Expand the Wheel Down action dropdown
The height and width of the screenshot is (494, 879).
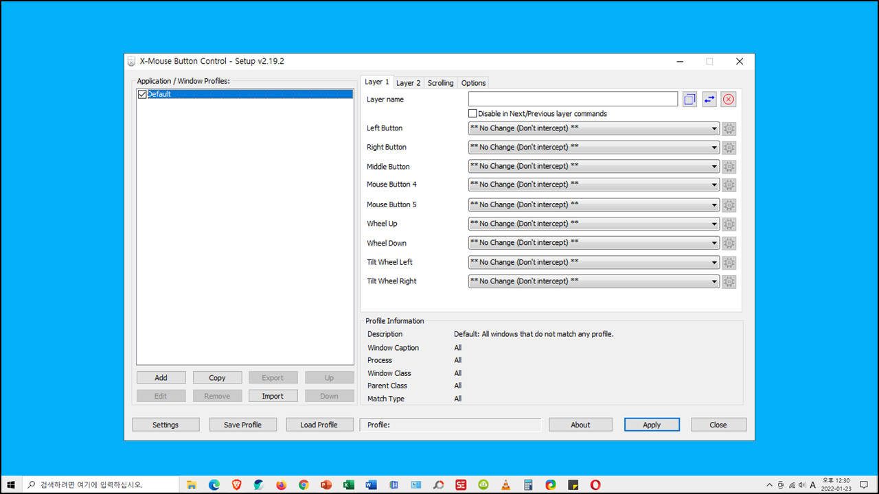click(593, 243)
